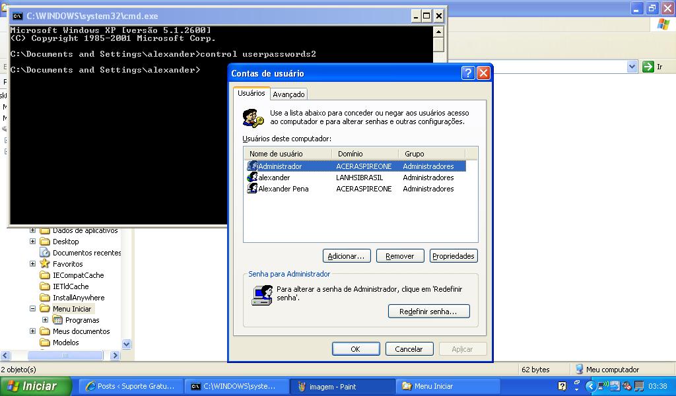Click the wireless network tray icon

603,386
